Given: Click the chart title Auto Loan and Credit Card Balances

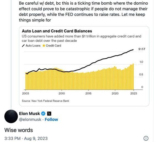Looking at the screenshot, I should point(57,31).
